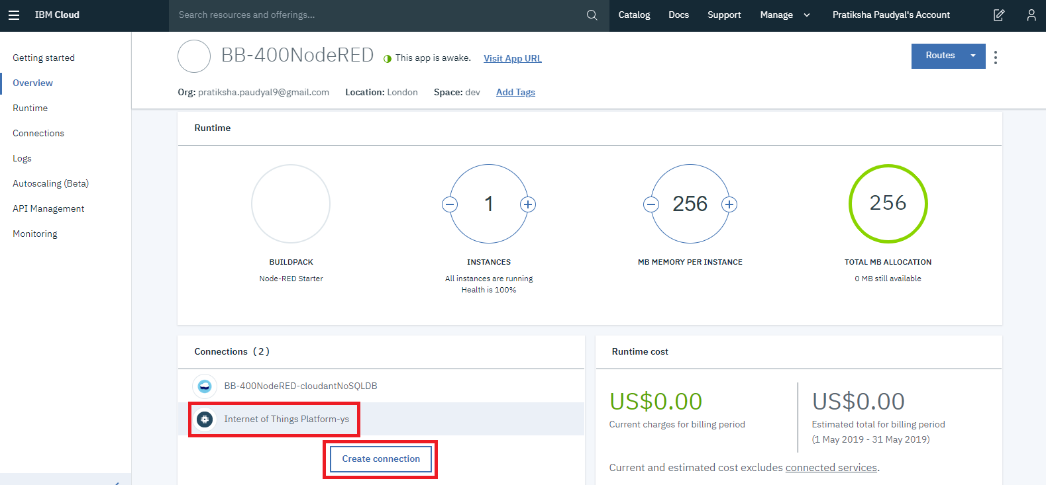Open the user profile icon
1046x485 pixels.
point(1031,15)
